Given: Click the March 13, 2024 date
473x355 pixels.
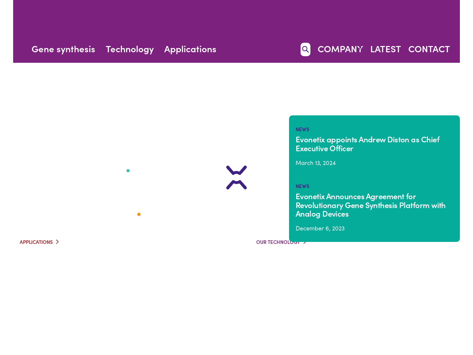Looking at the screenshot, I should click(x=316, y=163).
